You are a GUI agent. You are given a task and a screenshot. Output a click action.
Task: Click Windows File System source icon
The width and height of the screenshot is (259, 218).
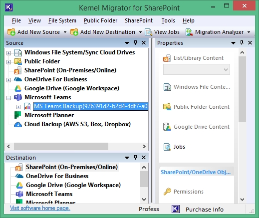(x=18, y=52)
